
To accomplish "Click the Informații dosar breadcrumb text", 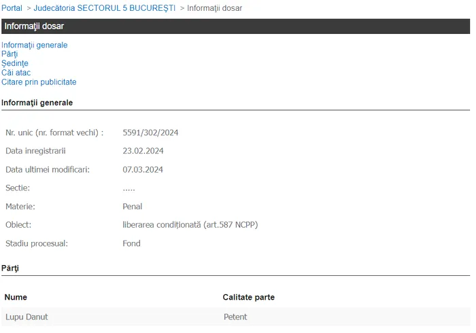I will [x=214, y=8].
